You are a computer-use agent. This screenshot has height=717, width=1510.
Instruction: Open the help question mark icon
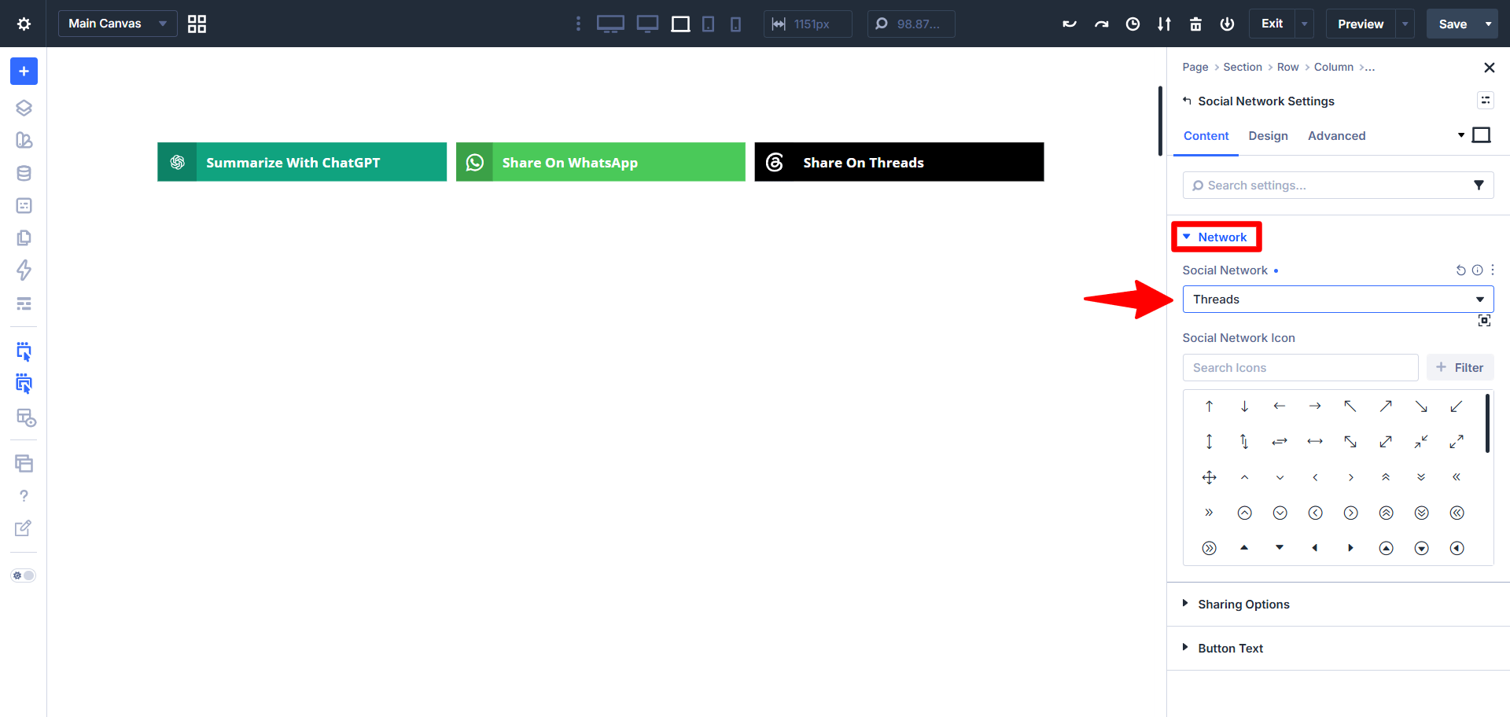point(24,496)
